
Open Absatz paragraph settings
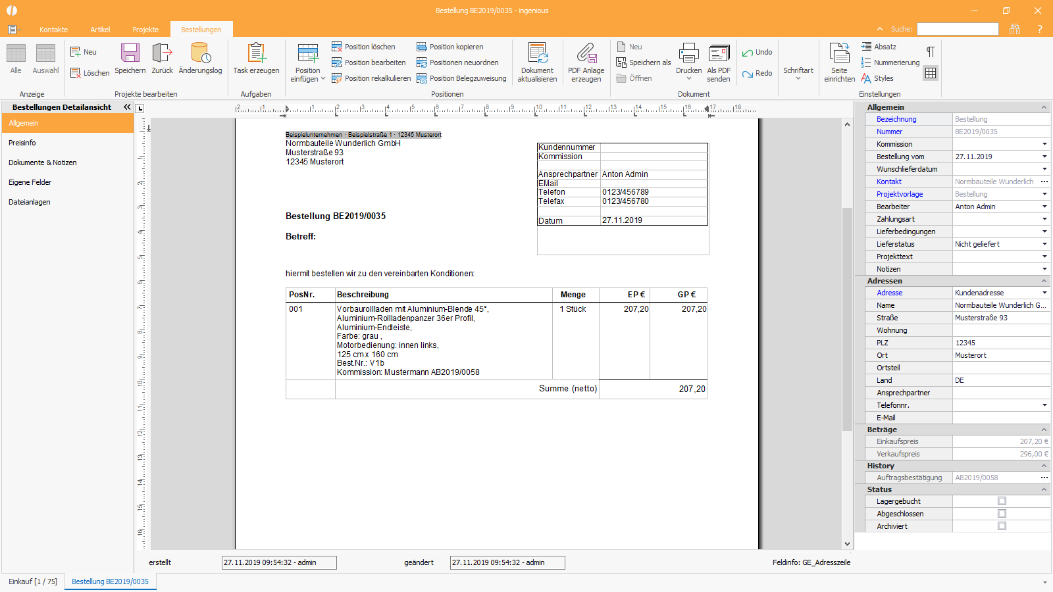(x=879, y=47)
